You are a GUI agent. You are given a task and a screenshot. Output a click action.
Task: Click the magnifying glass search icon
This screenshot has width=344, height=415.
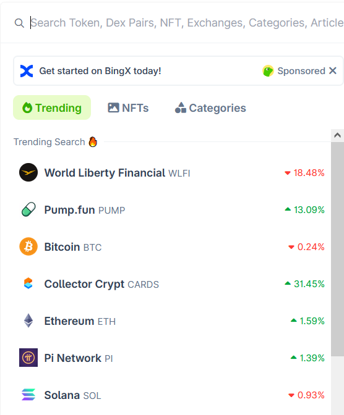pos(19,23)
